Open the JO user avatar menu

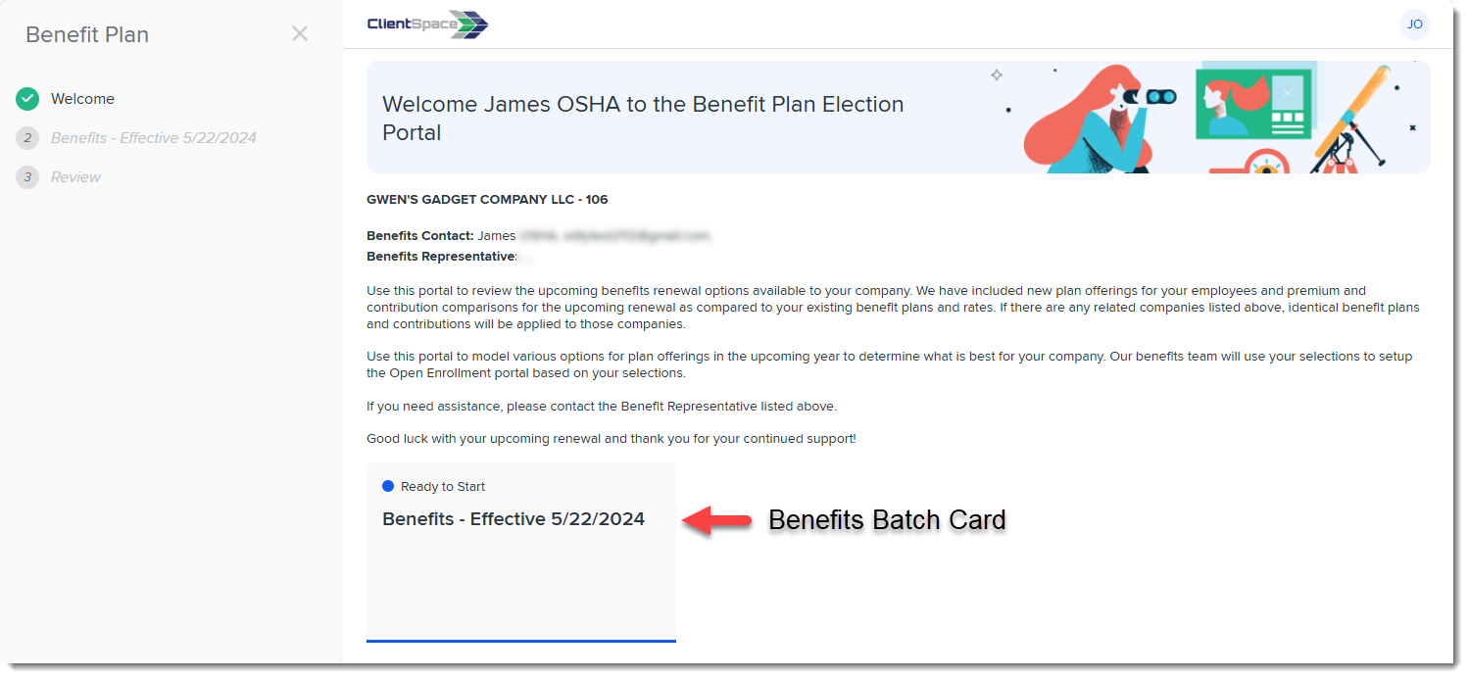tap(1414, 24)
